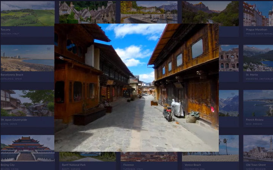
Task: Click the heart icon on the Venice Beach thumbnail
Action: point(232,139)
